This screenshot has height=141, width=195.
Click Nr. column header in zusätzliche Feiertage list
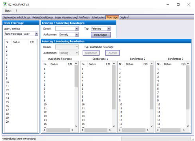(45, 64)
